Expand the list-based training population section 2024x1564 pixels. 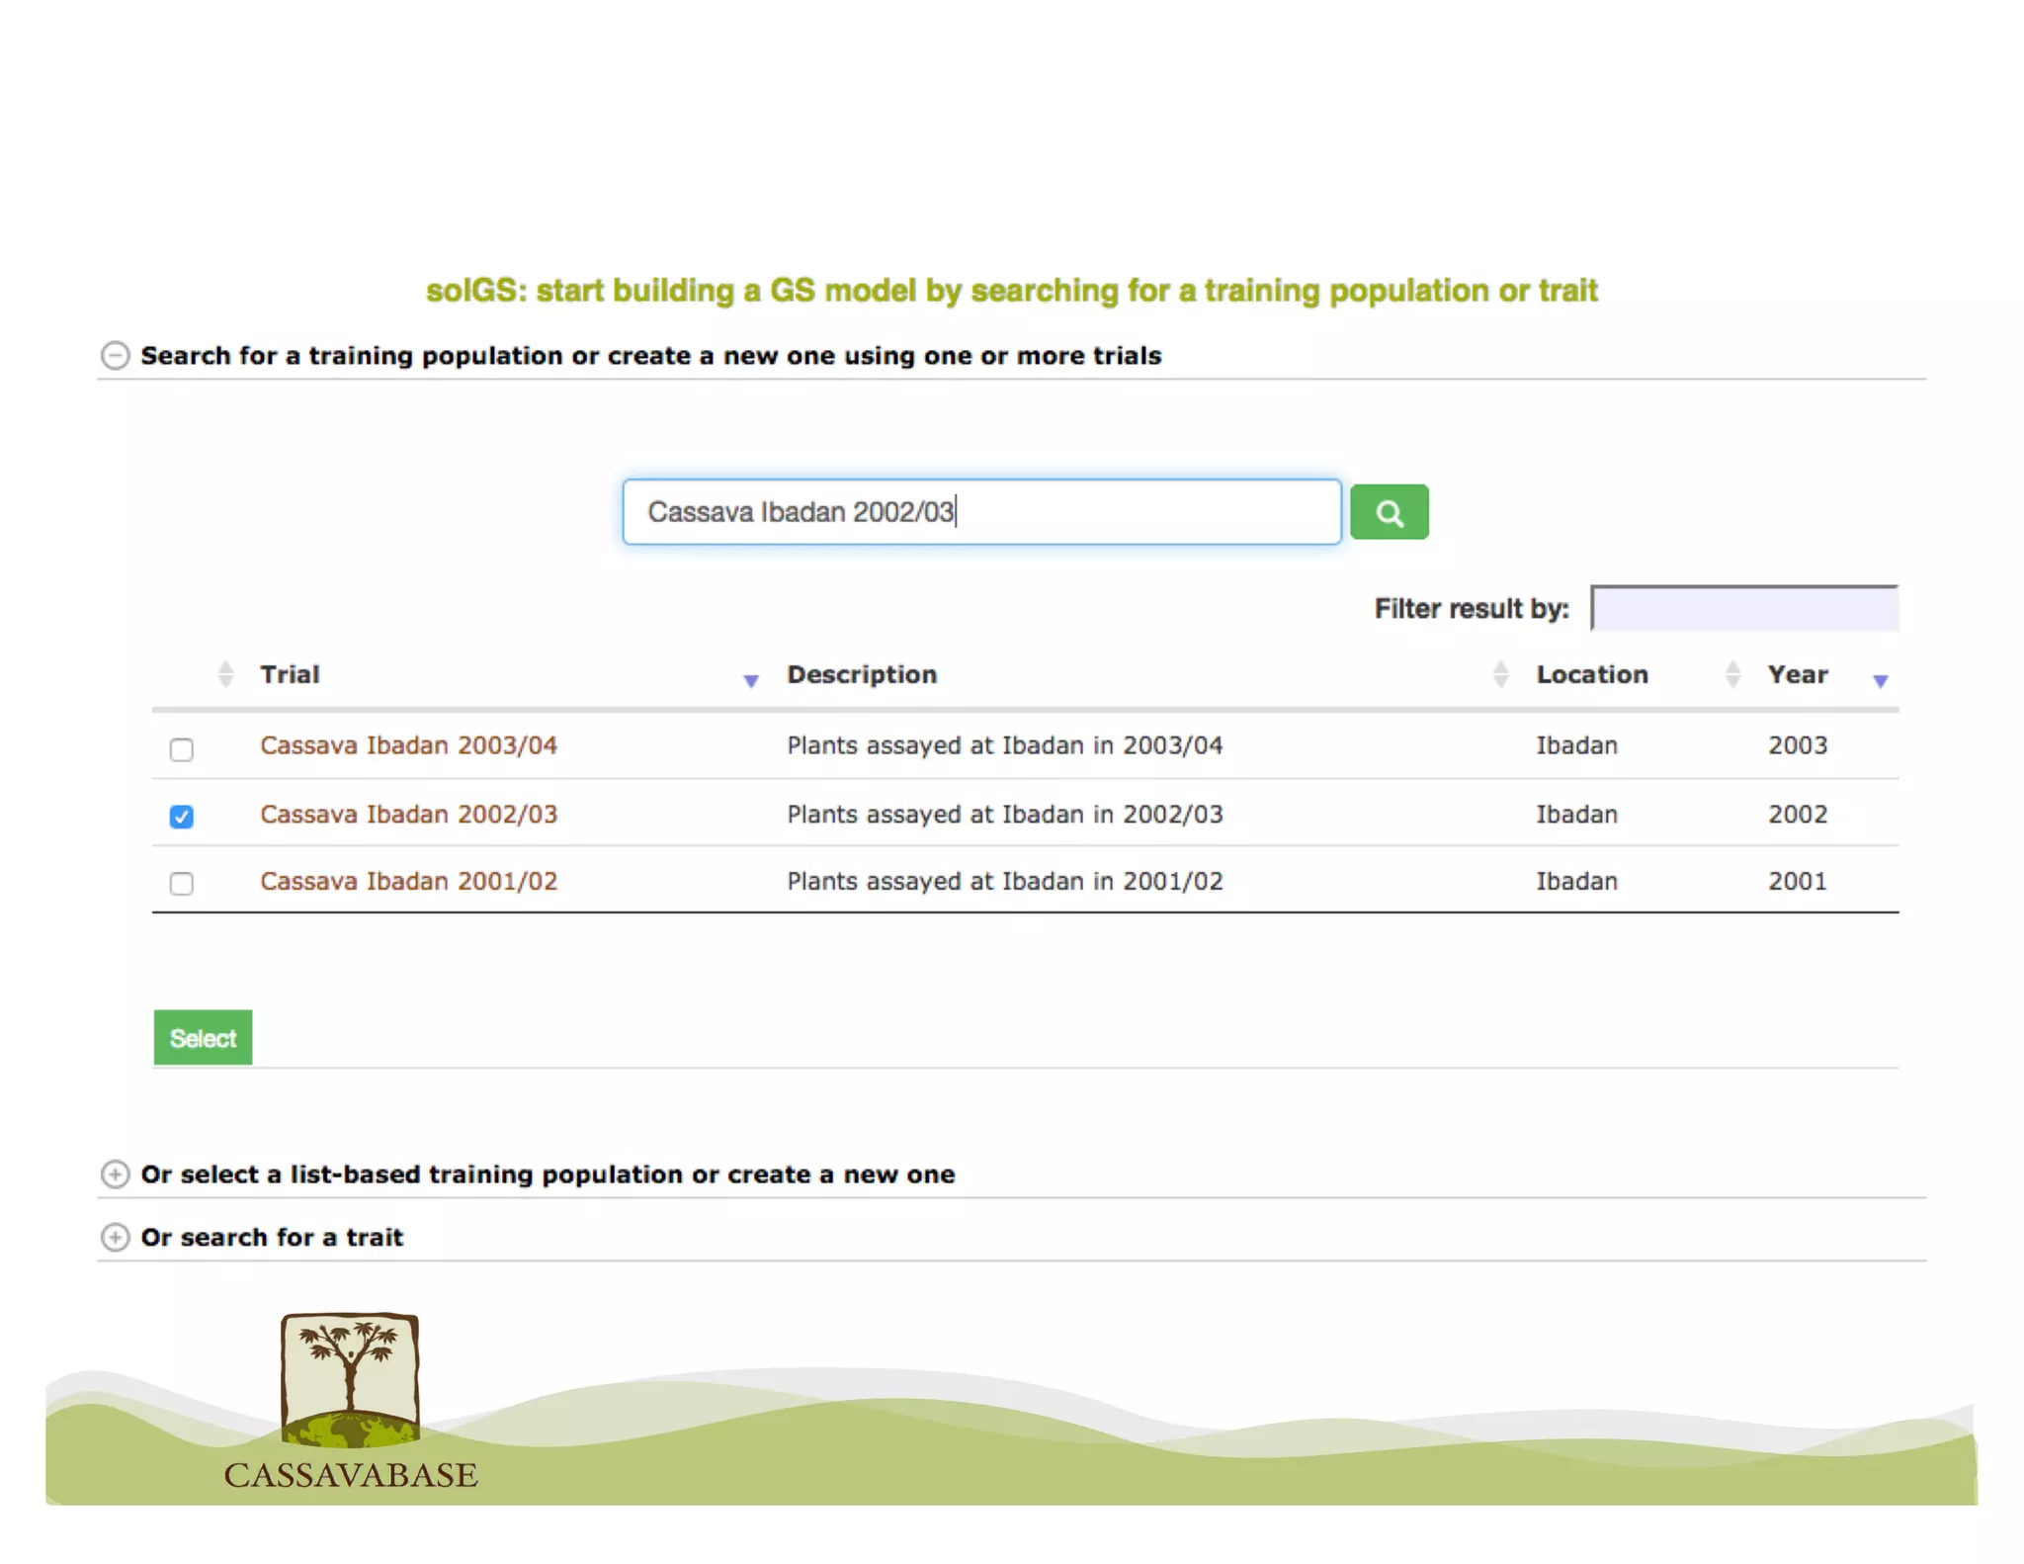pyautogui.click(x=116, y=1174)
